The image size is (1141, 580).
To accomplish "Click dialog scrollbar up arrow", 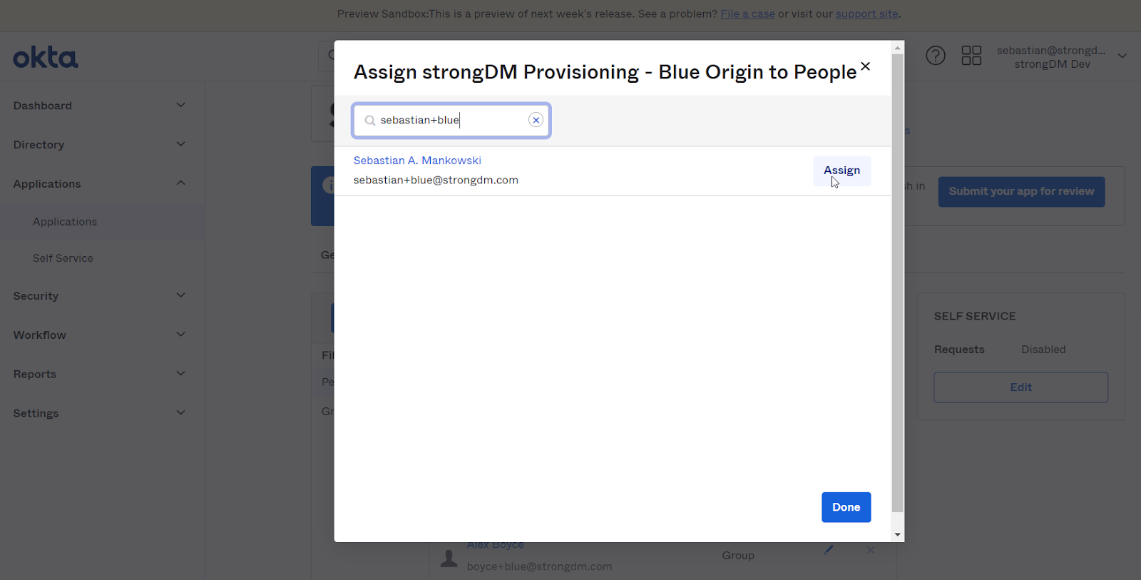I will coord(898,48).
